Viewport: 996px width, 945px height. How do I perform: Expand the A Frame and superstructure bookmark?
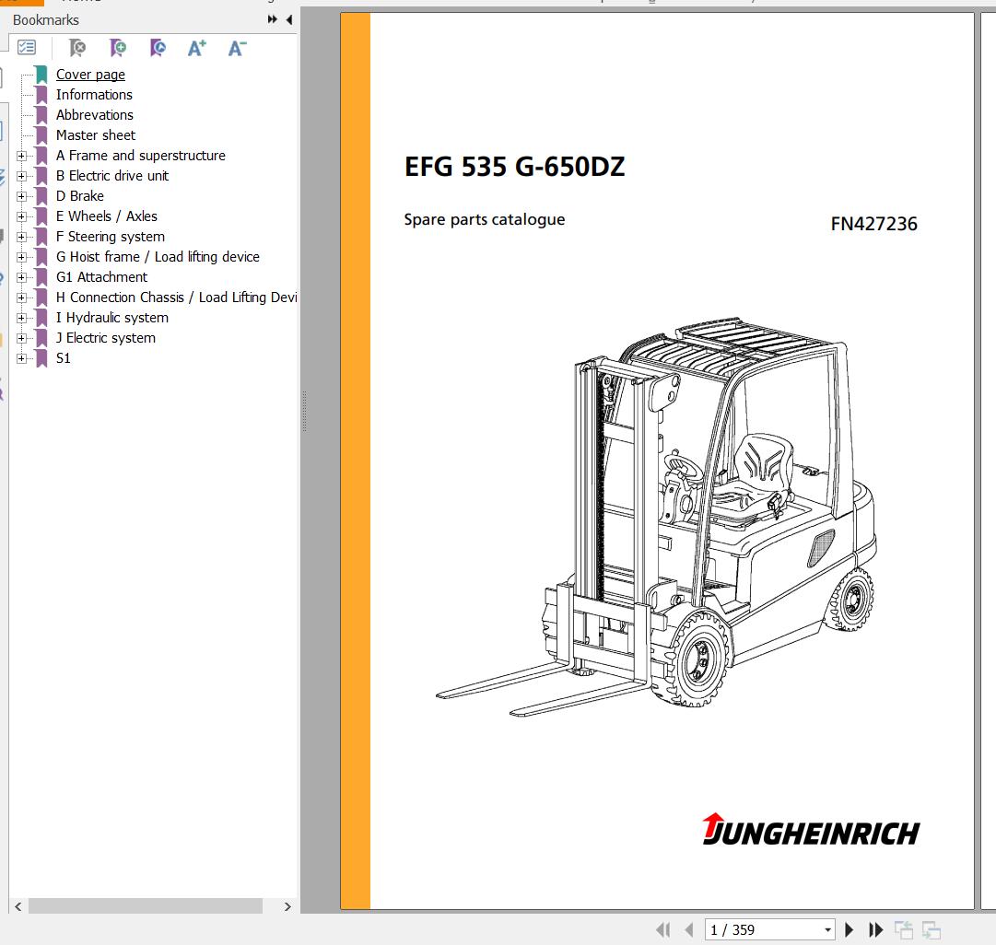pyautogui.click(x=21, y=156)
